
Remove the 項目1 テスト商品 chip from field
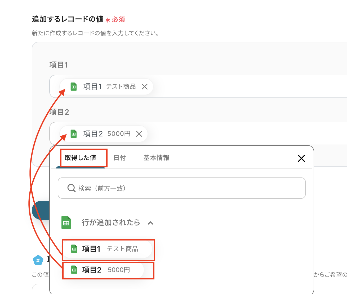(145, 87)
